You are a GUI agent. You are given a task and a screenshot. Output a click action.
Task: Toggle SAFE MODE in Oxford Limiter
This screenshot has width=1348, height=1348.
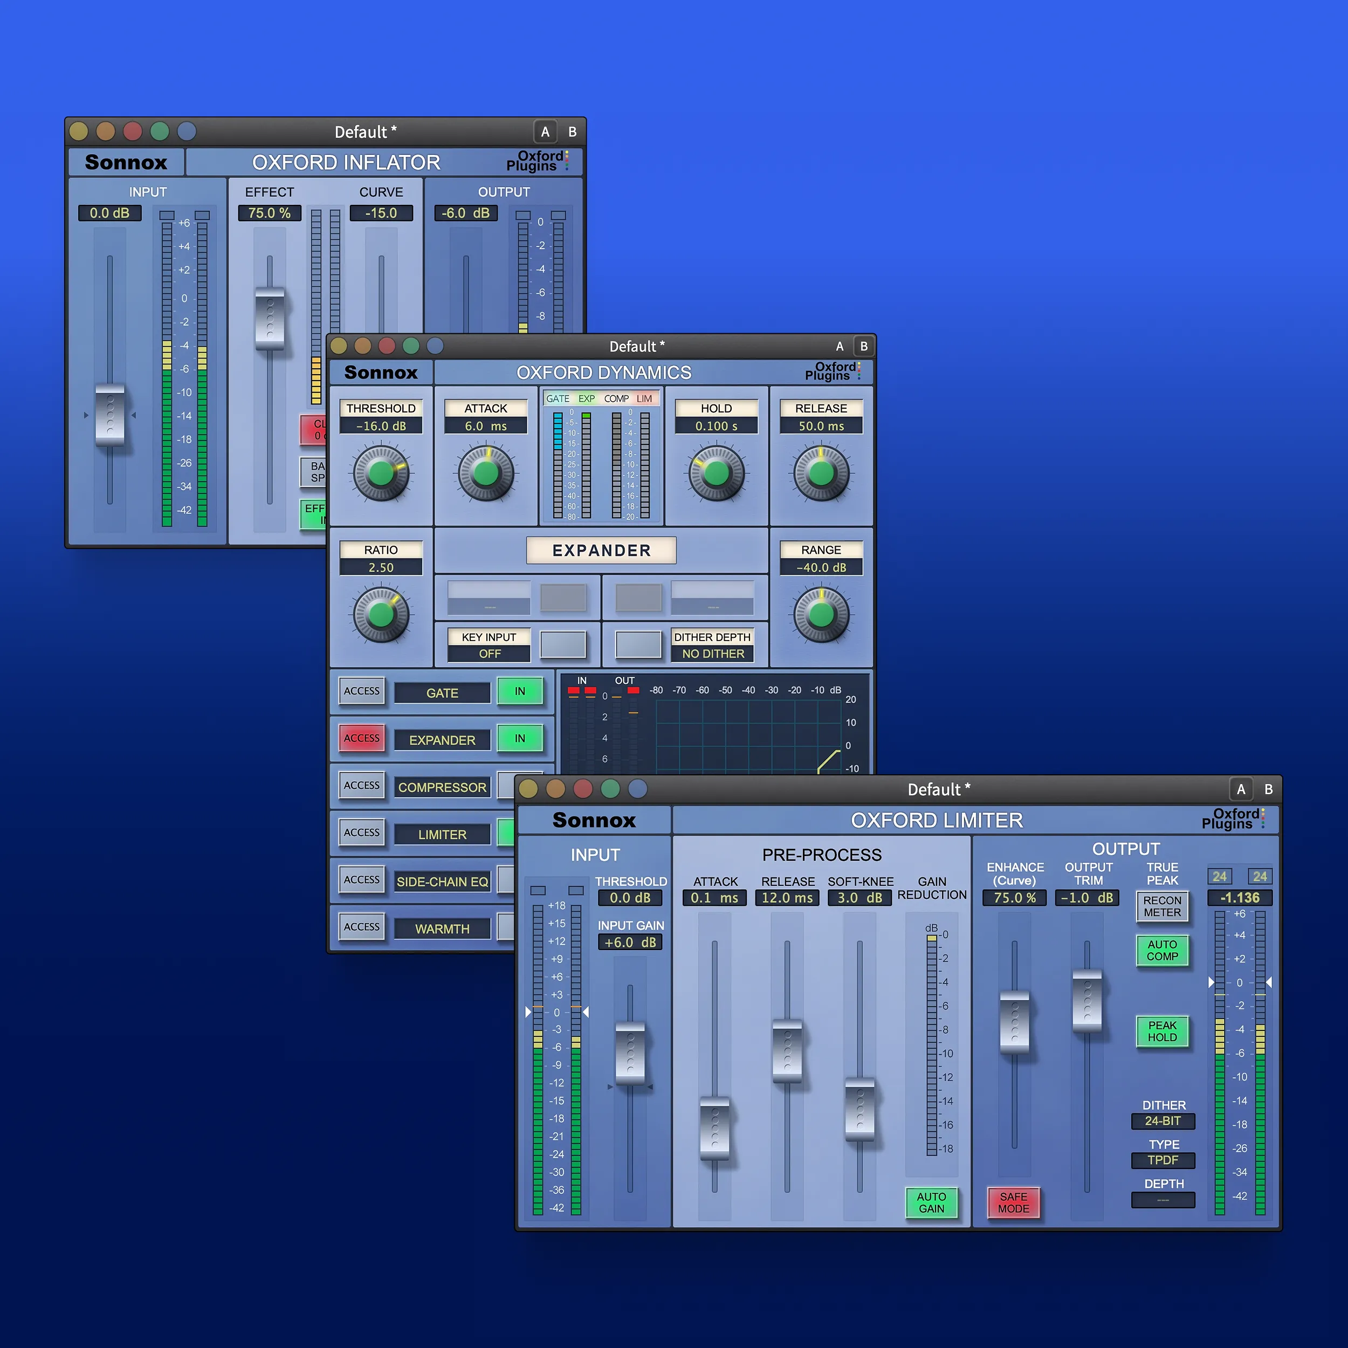coord(1014,1203)
